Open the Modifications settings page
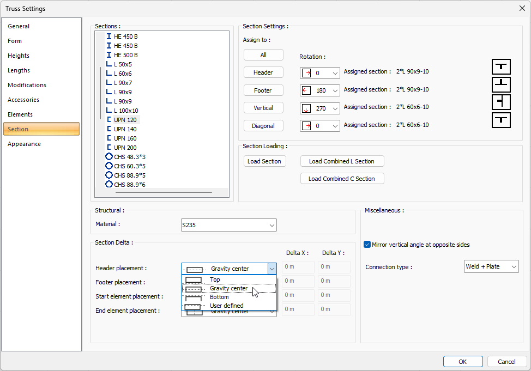This screenshot has width=531, height=371. 27,85
